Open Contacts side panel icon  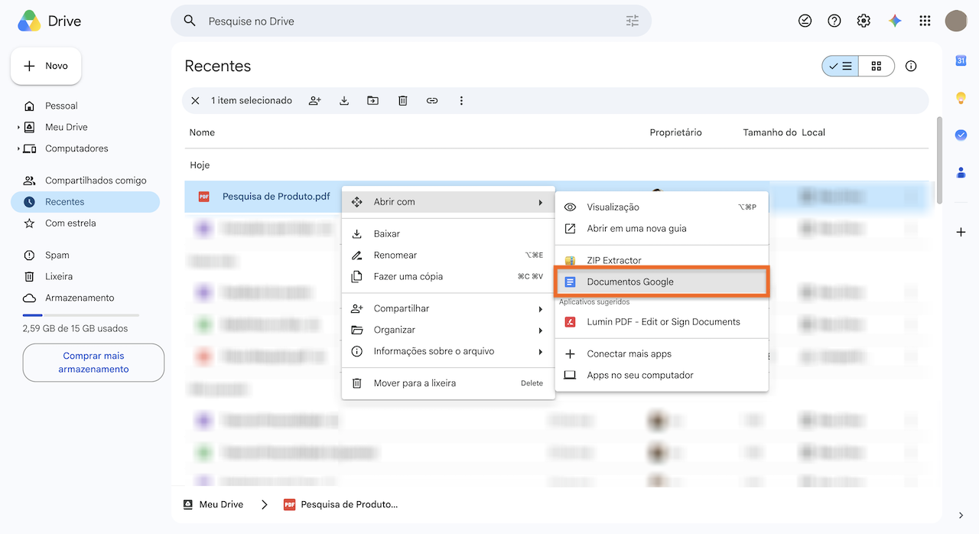[961, 172]
